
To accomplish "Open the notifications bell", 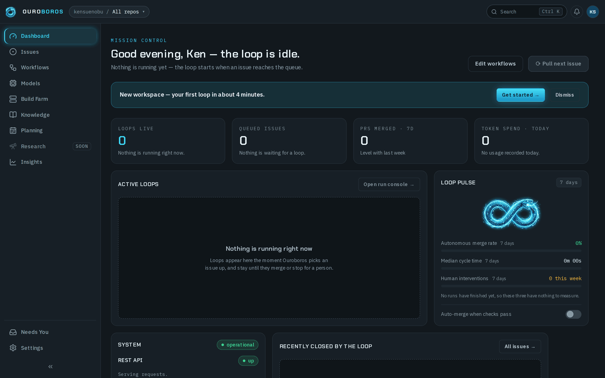I will 577,12.
